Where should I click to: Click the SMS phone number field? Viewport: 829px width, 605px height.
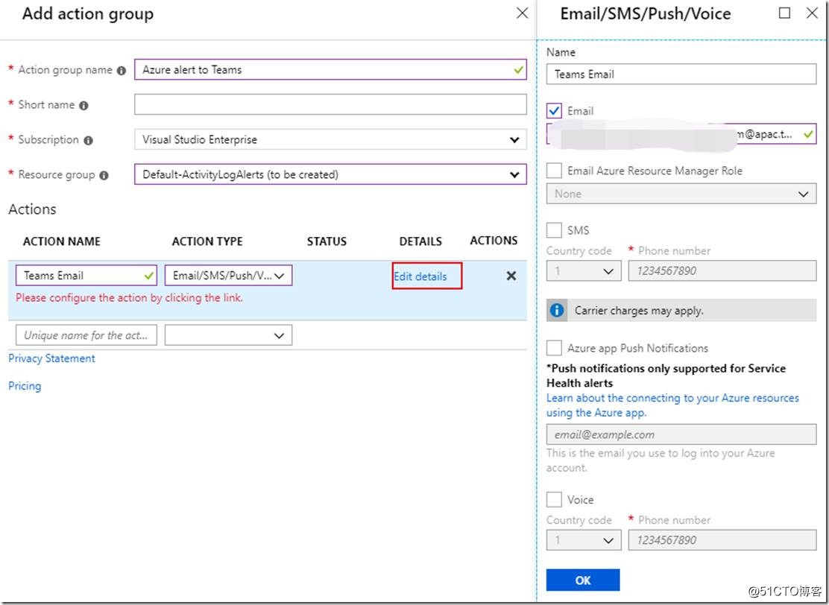click(x=722, y=271)
